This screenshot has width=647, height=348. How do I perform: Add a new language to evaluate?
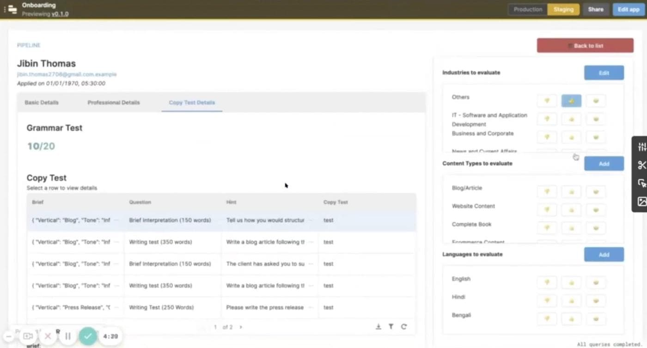pyautogui.click(x=604, y=254)
